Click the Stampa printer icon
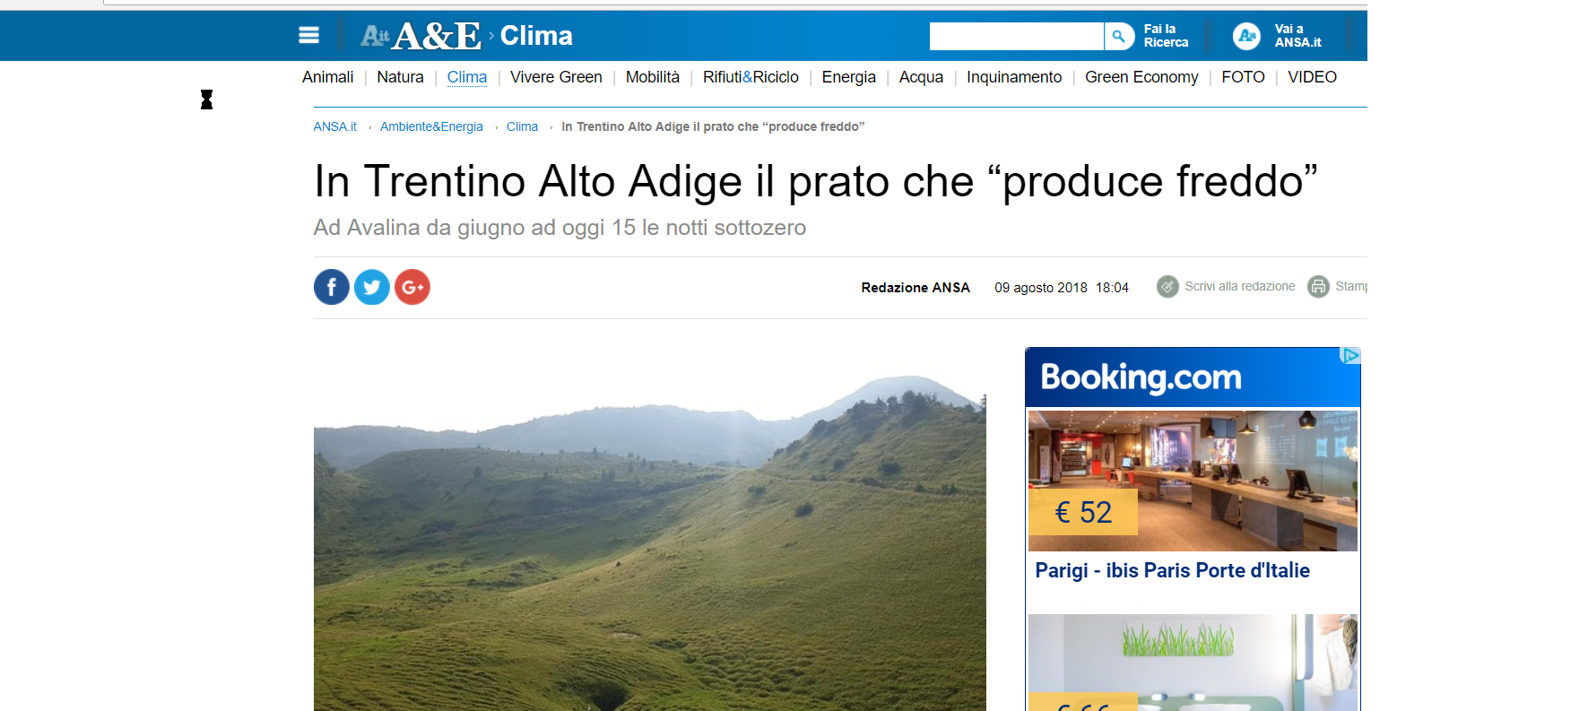The image size is (1588, 711). tap(1318, 287)
